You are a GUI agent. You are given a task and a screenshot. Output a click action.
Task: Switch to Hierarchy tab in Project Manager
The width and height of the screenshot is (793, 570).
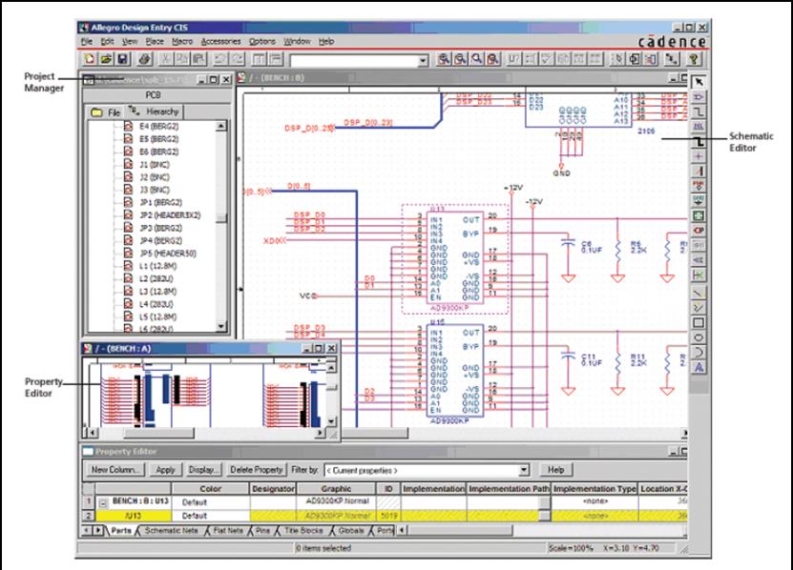click(155, 112)
